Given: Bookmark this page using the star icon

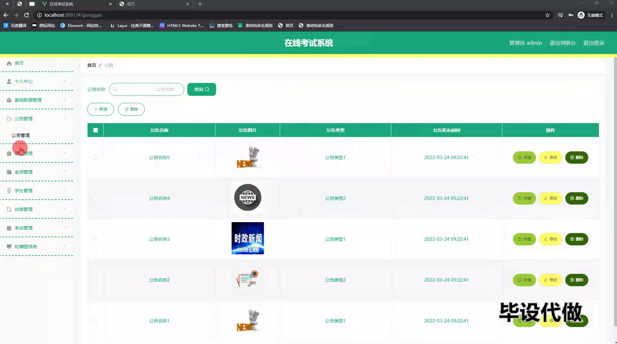Looking at the screenshot, I should [547, 15].
